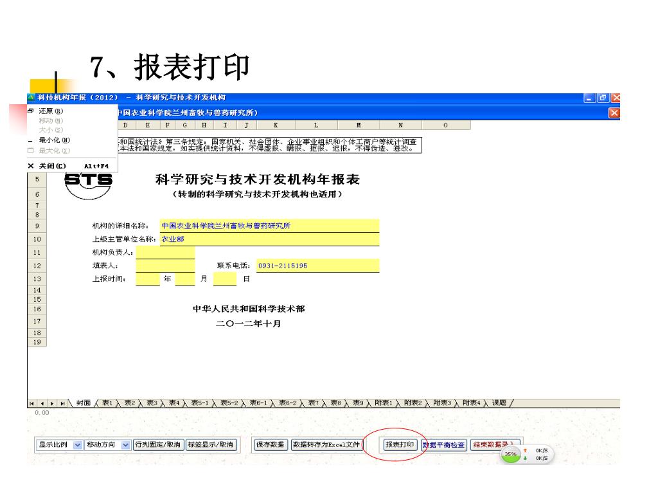Select column header K
658x494 pixels.
[276, 125]
